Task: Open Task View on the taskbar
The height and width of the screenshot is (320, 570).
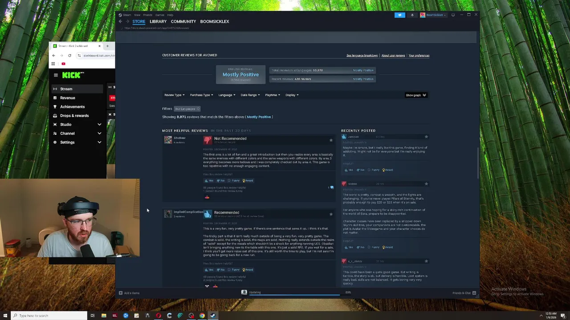Action: click(93, 316)
